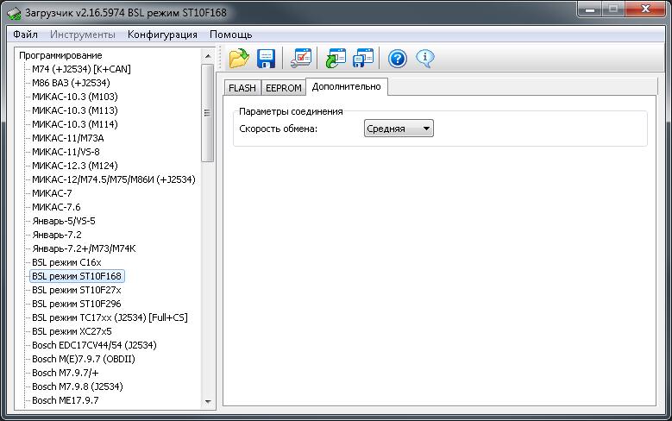Click the tree scrollbar down arrow

pyautogui.click(x=208, y=402)
